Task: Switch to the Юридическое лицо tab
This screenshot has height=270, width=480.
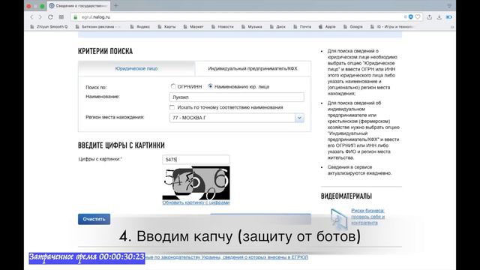Action: pyautogui.click(x=136, y=68)
